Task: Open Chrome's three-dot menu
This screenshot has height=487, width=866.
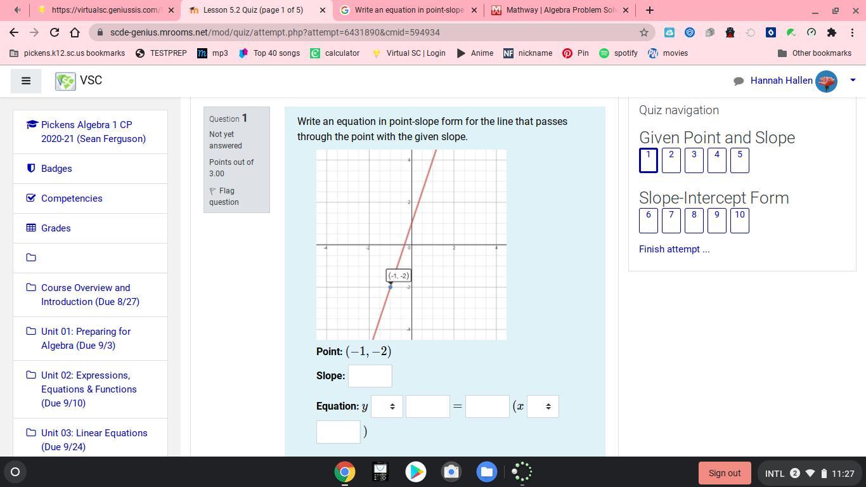Action: pos(852,32)
